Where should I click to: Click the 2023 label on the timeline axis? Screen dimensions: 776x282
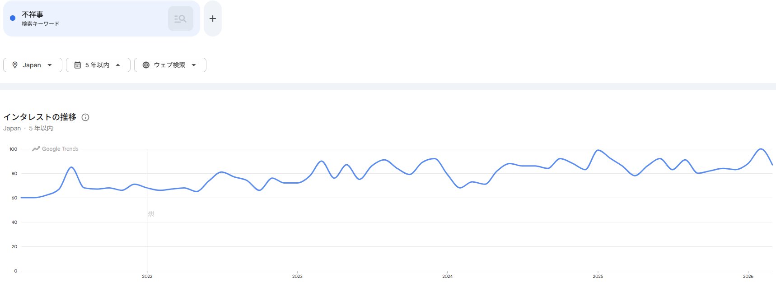tap(297, 276)
